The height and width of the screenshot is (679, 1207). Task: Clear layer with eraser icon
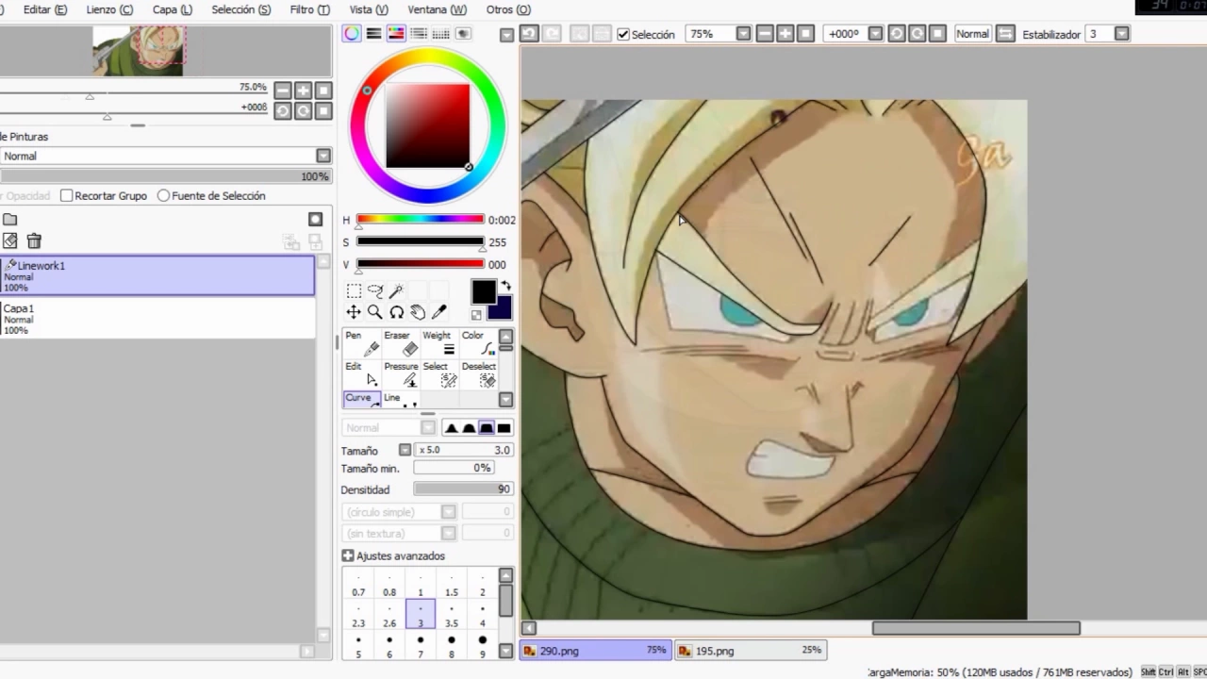pos(10,241)
